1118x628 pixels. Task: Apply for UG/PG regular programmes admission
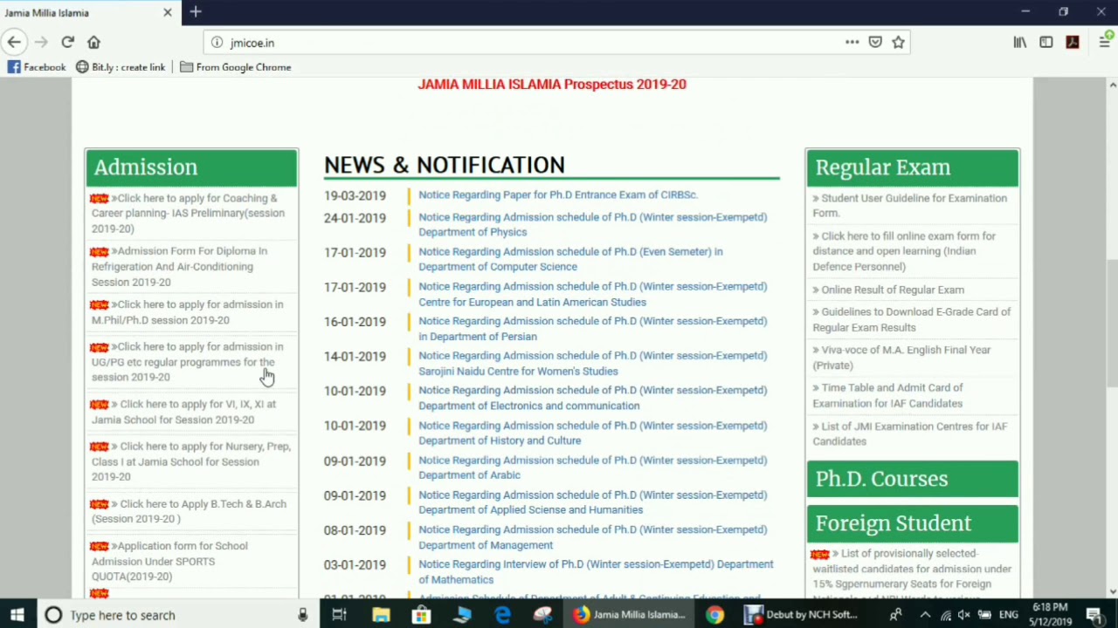[187, 362]
